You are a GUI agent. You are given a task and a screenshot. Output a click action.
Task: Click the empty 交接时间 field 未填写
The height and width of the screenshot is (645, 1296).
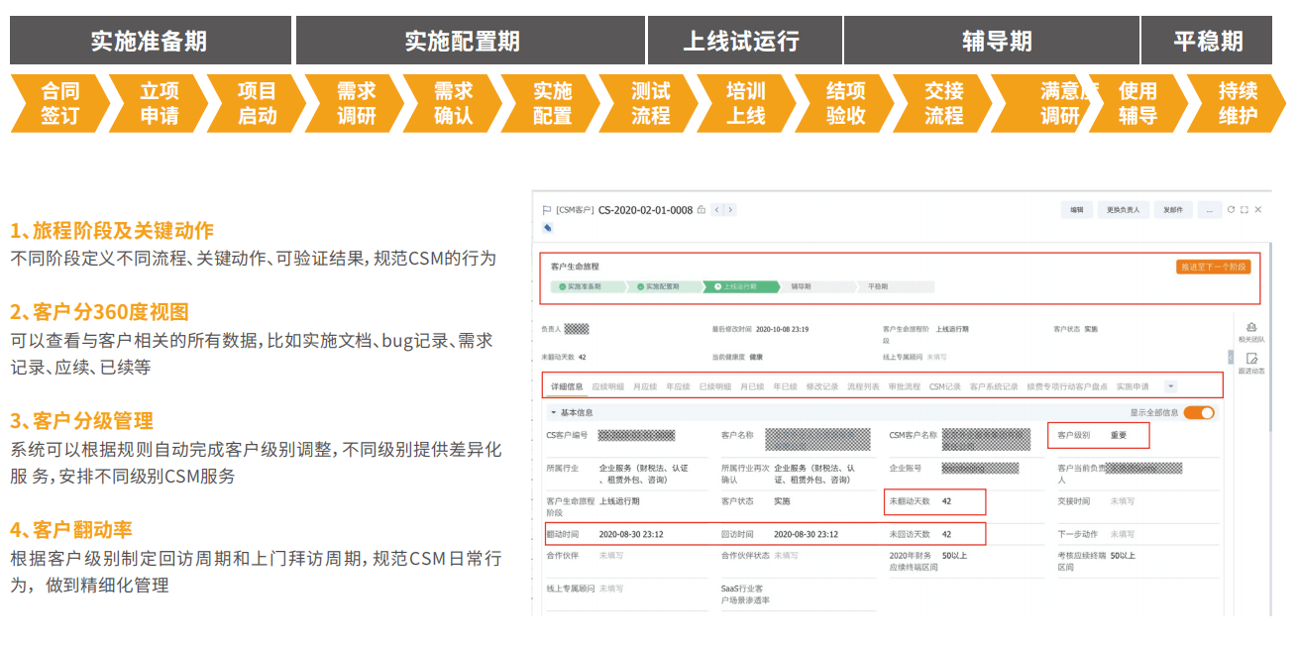1123,501
